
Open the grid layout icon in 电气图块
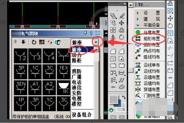(x=42, y=42)
